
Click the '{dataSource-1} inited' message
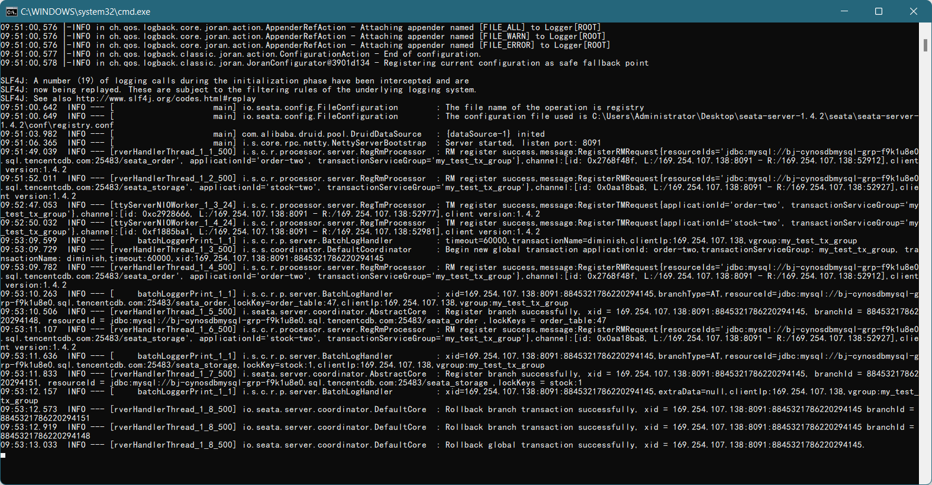click(x=495, y=134)
